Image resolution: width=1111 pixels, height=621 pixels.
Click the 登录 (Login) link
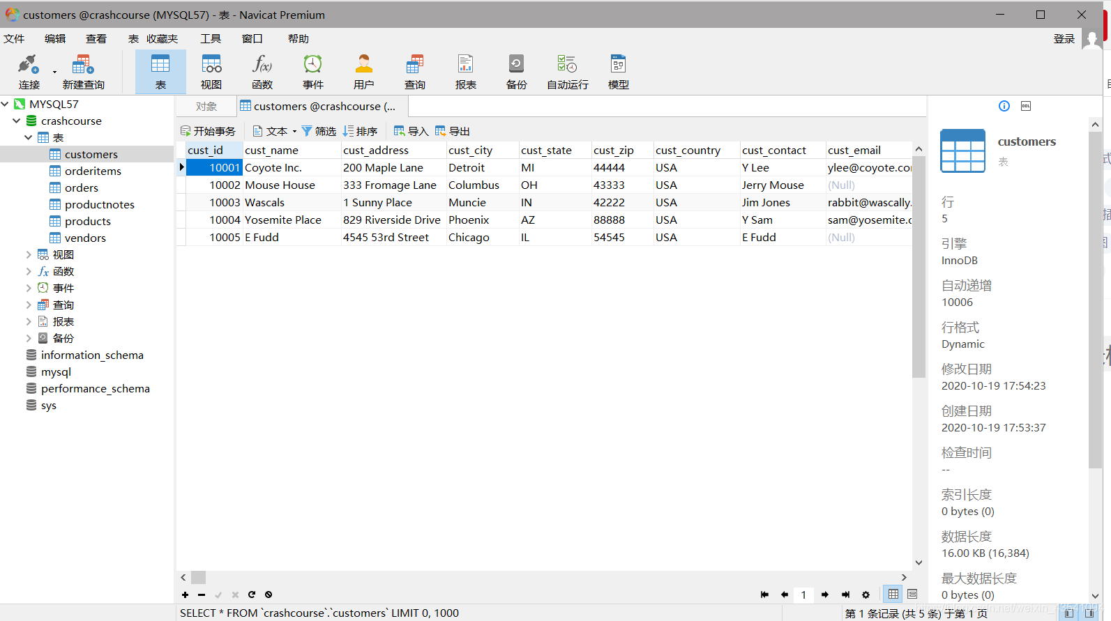[x=1064, y=38]
